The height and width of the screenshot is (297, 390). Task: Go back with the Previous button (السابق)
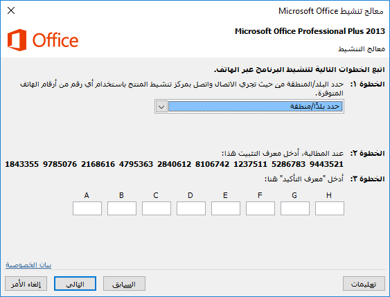[124, 284]
